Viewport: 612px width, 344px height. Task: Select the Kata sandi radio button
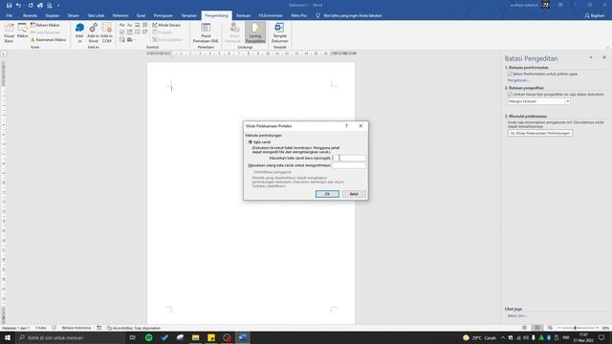(x=251, y=142)
